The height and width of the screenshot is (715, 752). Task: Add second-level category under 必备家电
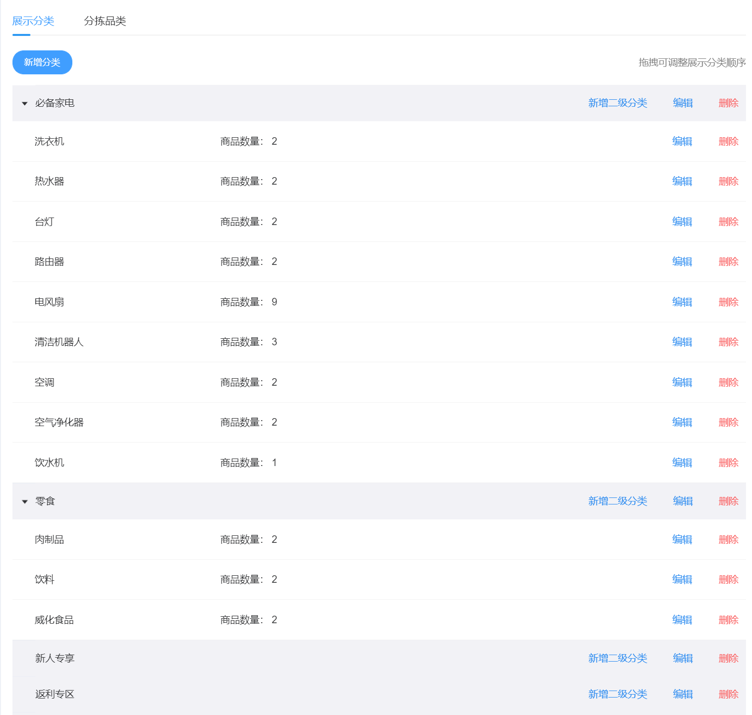pos(617,103)
